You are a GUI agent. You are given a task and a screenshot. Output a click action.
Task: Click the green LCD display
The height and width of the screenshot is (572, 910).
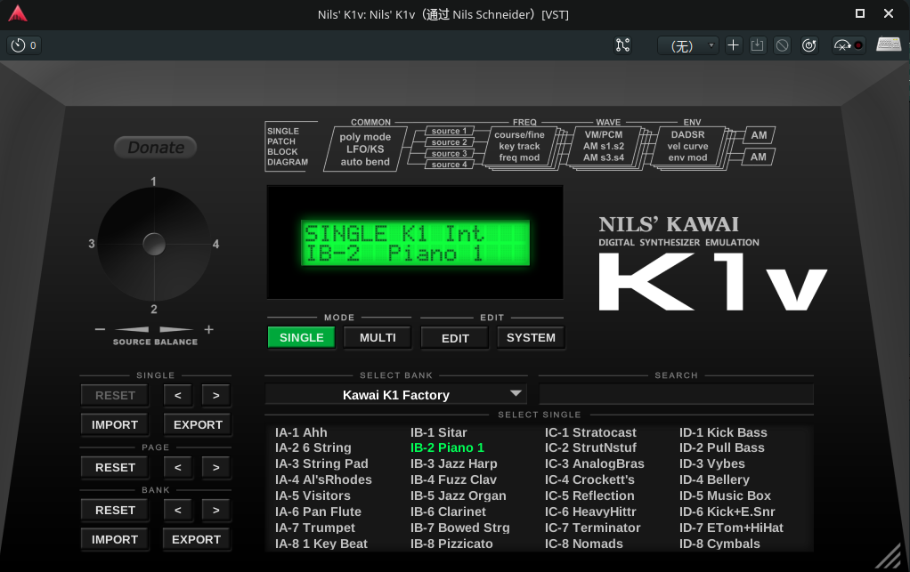[415, 243]
